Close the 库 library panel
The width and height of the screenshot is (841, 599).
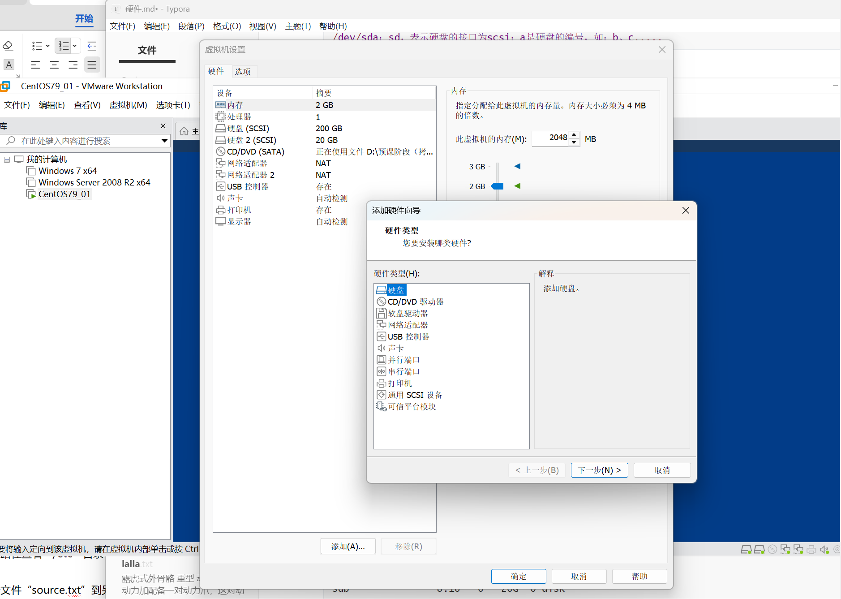click(x=163, y=126)
